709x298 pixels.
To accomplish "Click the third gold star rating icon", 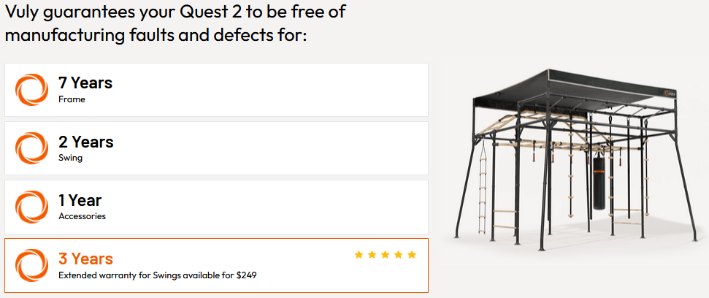I will pos(385,255).
